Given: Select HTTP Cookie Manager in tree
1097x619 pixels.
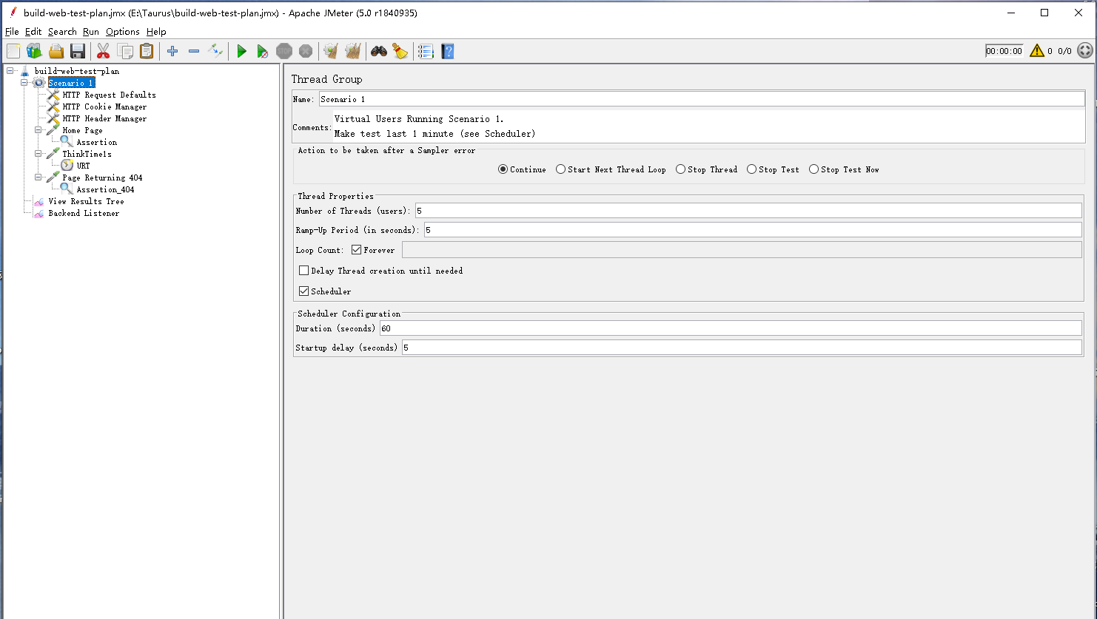Looking at the screenshot, I should (104, 106).
